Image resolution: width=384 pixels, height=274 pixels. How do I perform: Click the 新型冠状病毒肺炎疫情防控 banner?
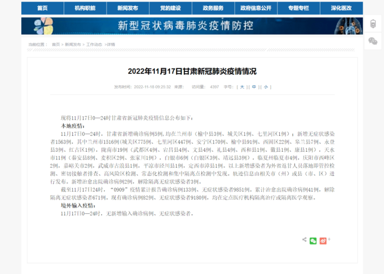tap(192, 26)
